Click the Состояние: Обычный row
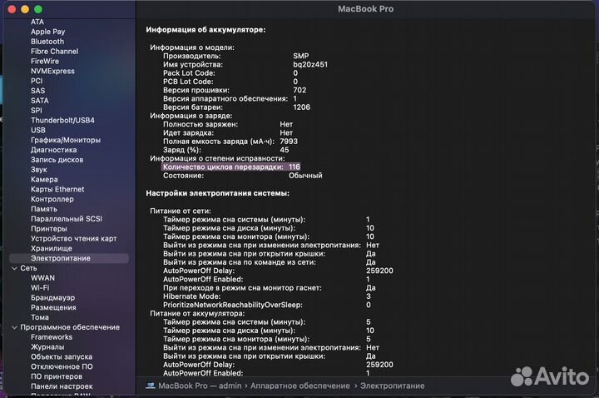This screenshot has height=398, width=599. pyautogui.click(x=243, y=176)
